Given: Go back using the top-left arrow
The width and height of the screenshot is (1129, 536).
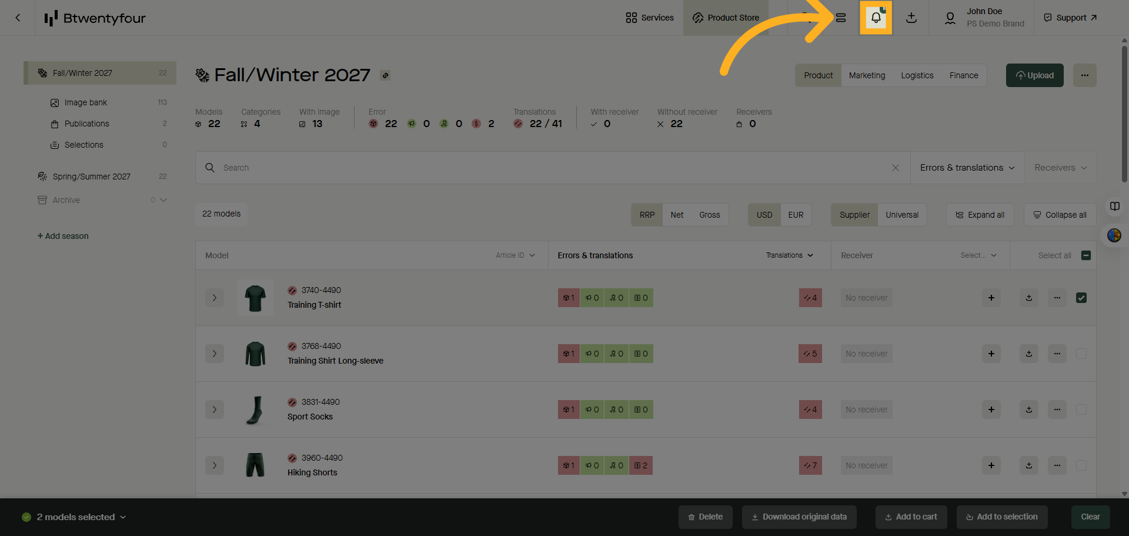Looking at the screenshot, I should click(18, 18).
